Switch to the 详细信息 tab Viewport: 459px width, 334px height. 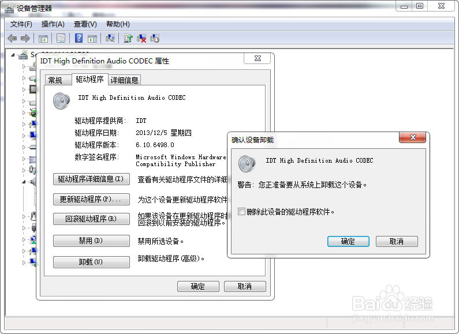click(124, 80)
